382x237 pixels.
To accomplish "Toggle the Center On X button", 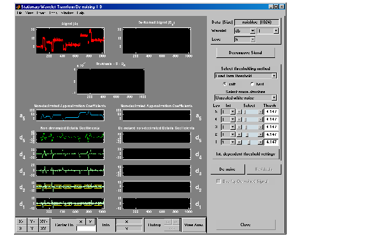I will point(81,222).
